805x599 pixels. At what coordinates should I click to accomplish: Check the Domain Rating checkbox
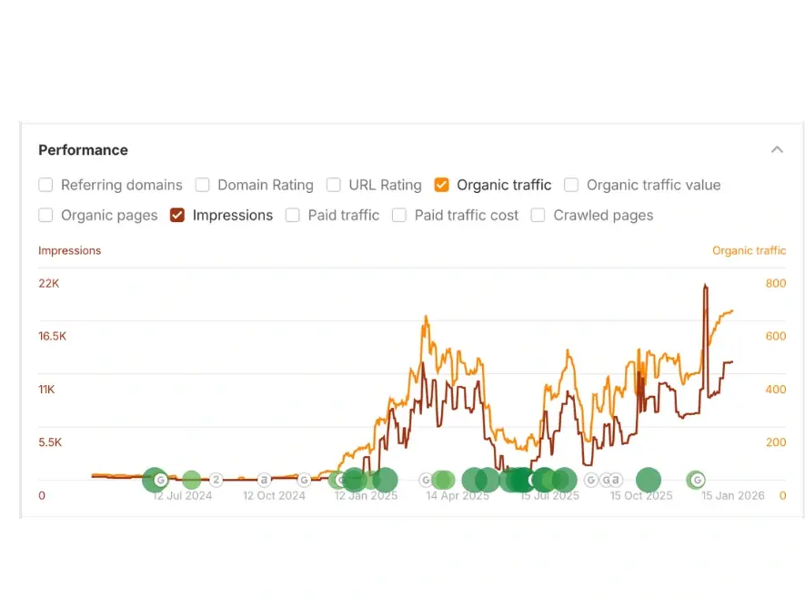click(202, 185)
